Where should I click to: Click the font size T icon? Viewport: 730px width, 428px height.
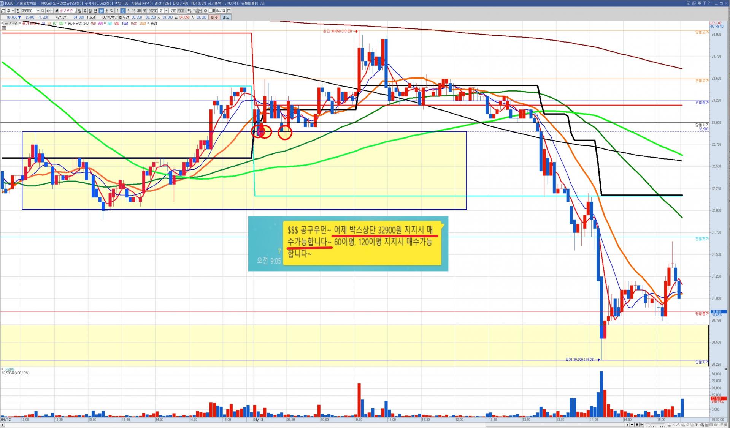point(704,3)
